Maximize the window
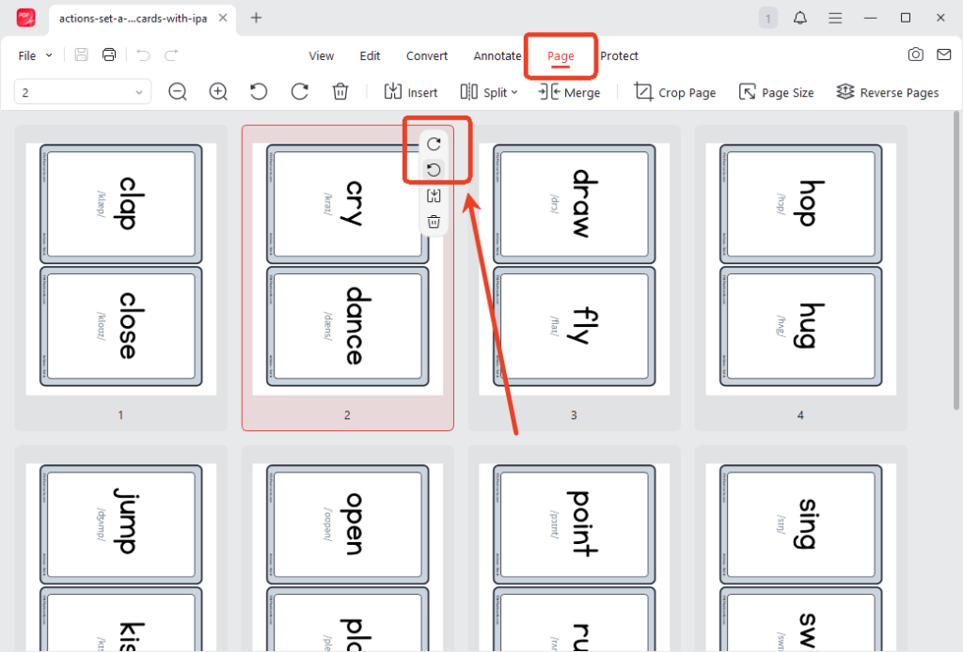963x652 pixels. tap(906, 18)
